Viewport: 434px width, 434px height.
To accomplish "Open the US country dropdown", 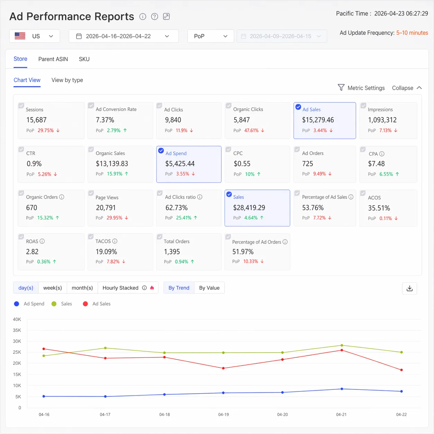I will [x=34, y=36].
